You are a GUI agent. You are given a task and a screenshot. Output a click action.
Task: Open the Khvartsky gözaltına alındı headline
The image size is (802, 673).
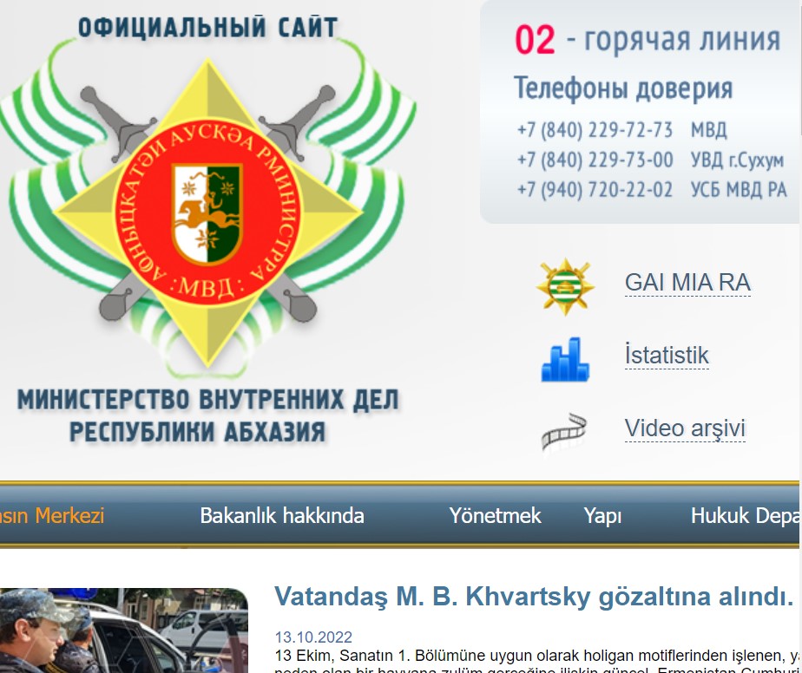coord(534,597)
